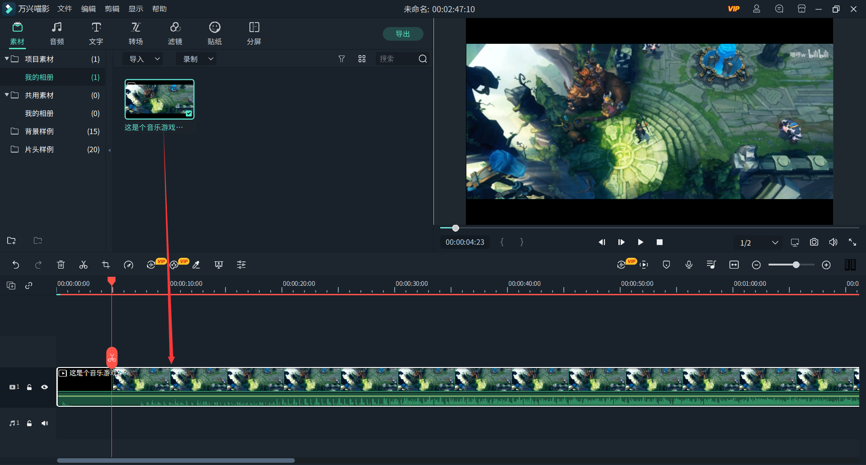The width and height of the screenshot is (866, 465).
Task: Switch to the 滤镜 tab
Action: (175, 34)
